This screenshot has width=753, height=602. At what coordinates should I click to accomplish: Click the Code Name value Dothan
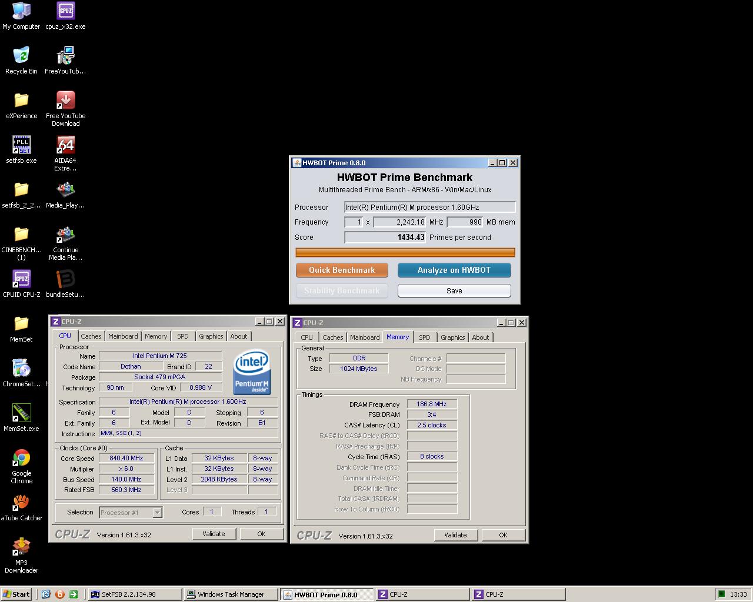tap(131, 366)
